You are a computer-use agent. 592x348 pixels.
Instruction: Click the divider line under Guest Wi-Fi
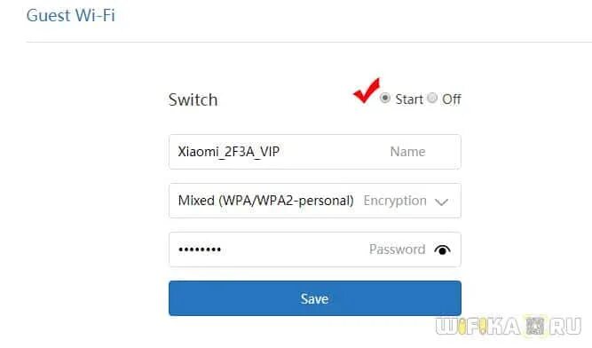309,42
